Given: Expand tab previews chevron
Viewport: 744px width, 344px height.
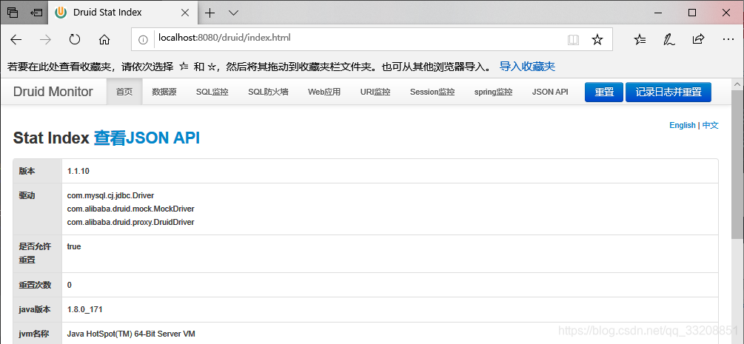Looking at the screenshot, I should (x=233, y=13).
